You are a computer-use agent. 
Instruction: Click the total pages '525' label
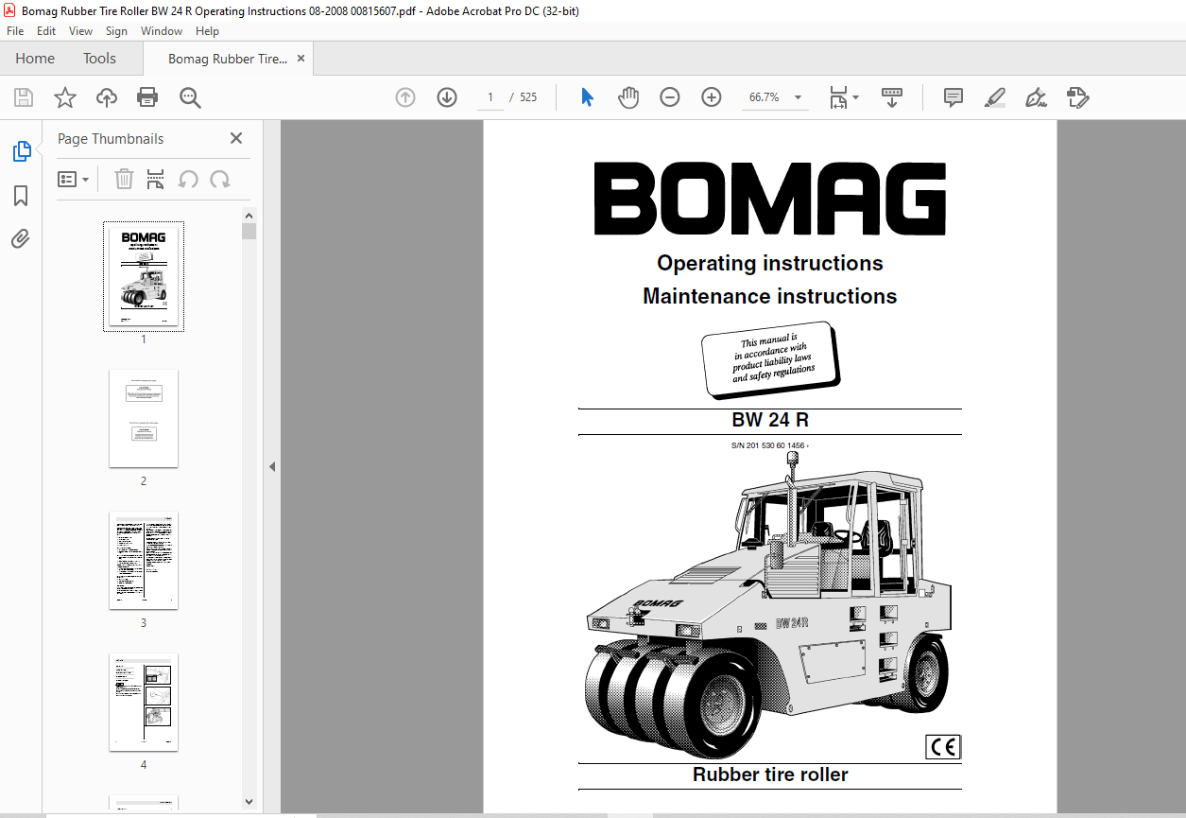tap(528, 97)
